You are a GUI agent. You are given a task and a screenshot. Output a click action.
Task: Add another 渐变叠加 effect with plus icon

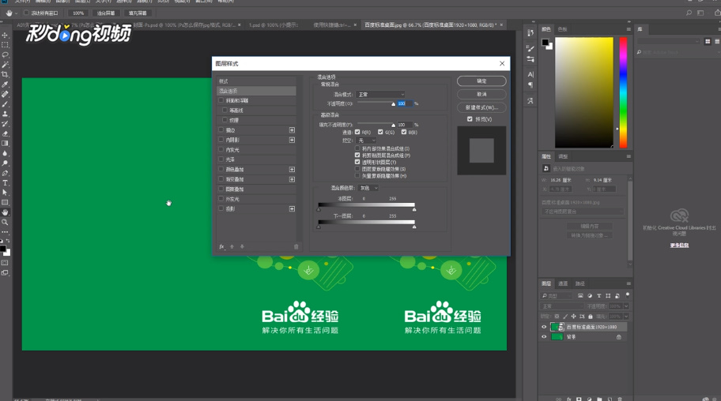292,179
